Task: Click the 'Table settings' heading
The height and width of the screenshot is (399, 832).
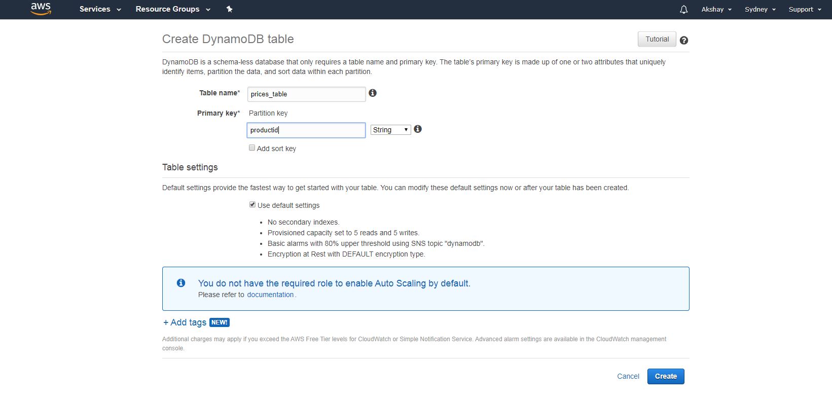Action: pyautogui.click(x=190, y=167)
